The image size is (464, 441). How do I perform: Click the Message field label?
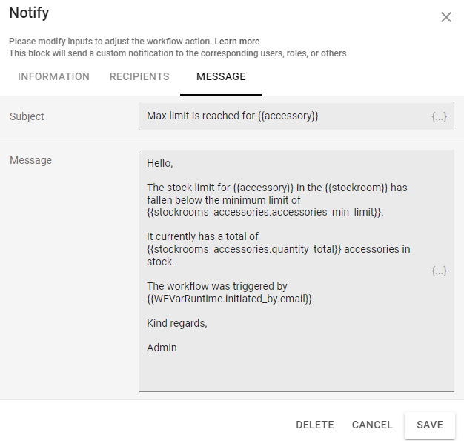click(30, 160)
